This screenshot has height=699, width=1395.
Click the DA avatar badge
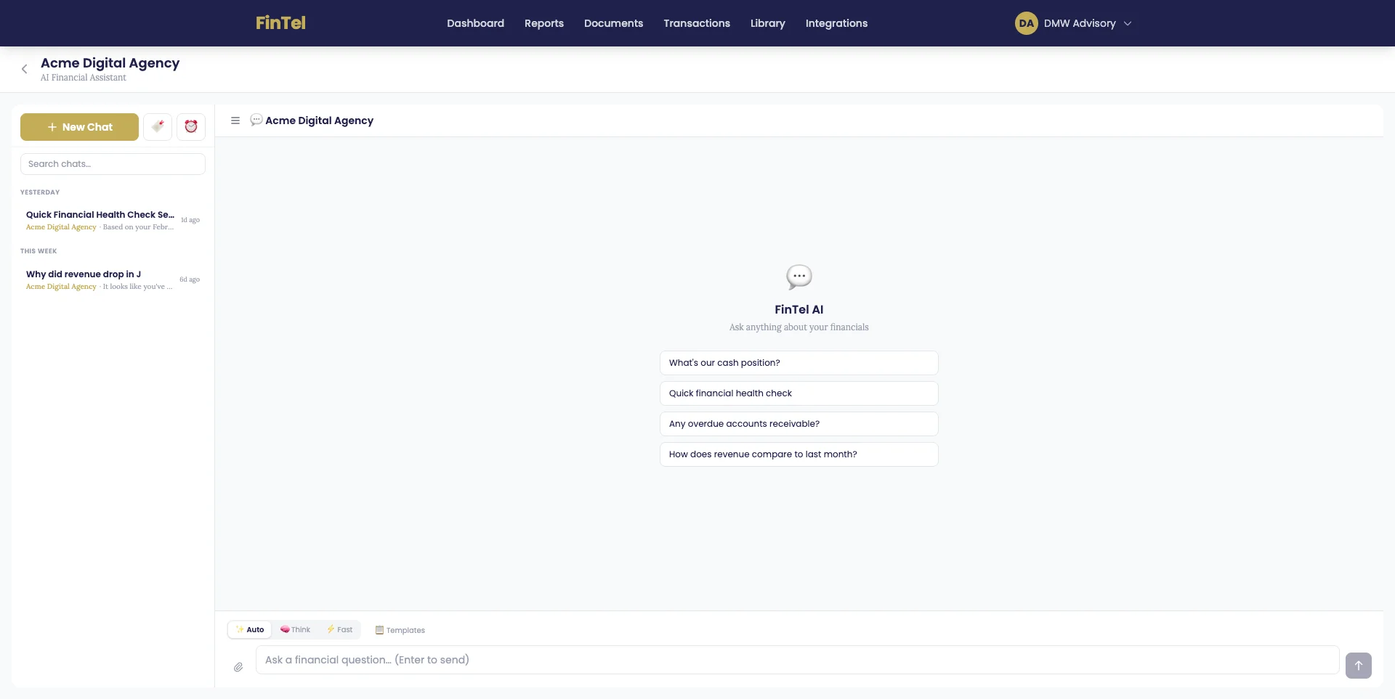[x=1026, y=23]
